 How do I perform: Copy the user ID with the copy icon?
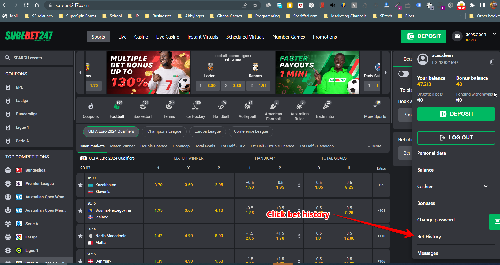coord(492,62)
